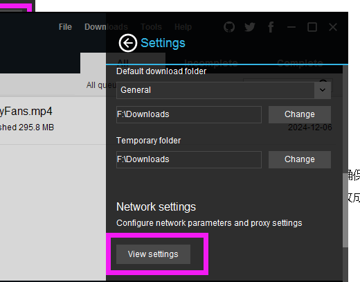Select the finished mp4 download entry
360x282 pixels.
[53, 120]
